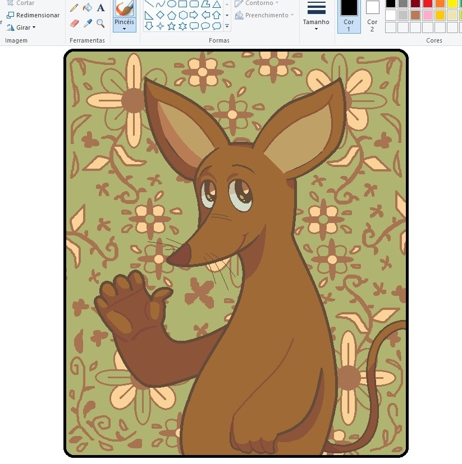Choose the five-point star shape

click(x=171, y=26)
